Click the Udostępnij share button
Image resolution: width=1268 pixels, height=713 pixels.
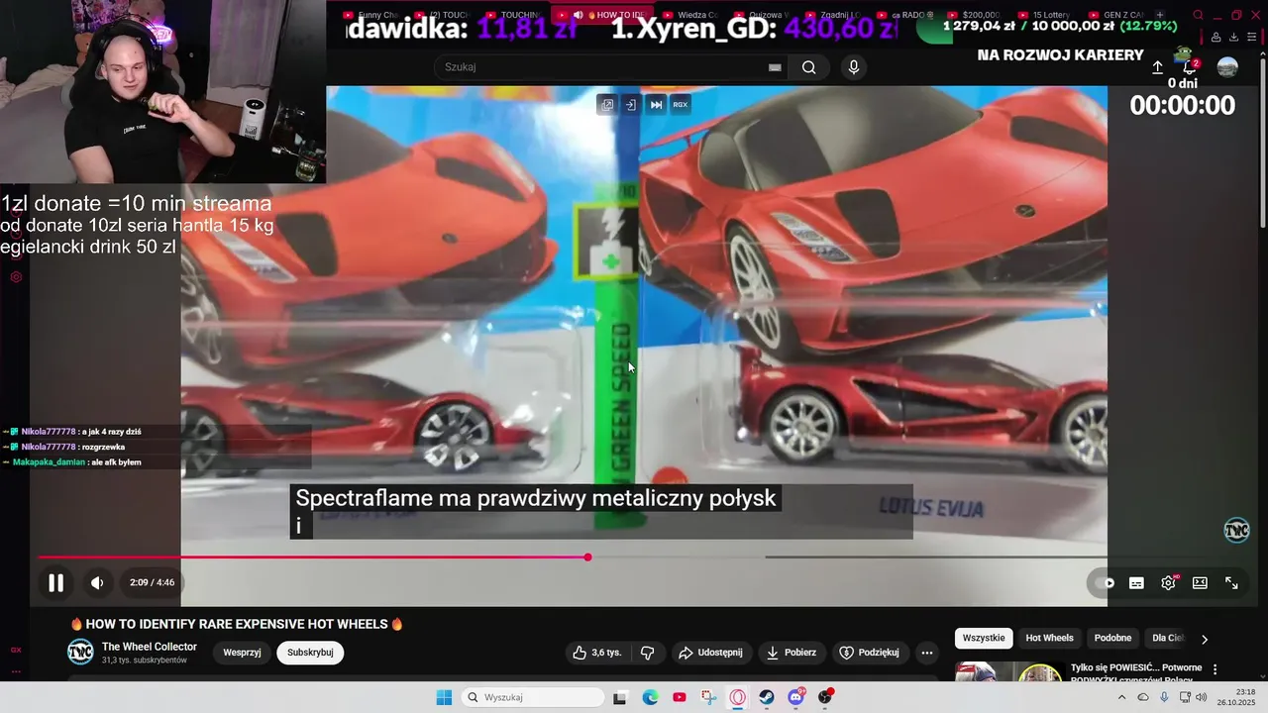point(710,653)
